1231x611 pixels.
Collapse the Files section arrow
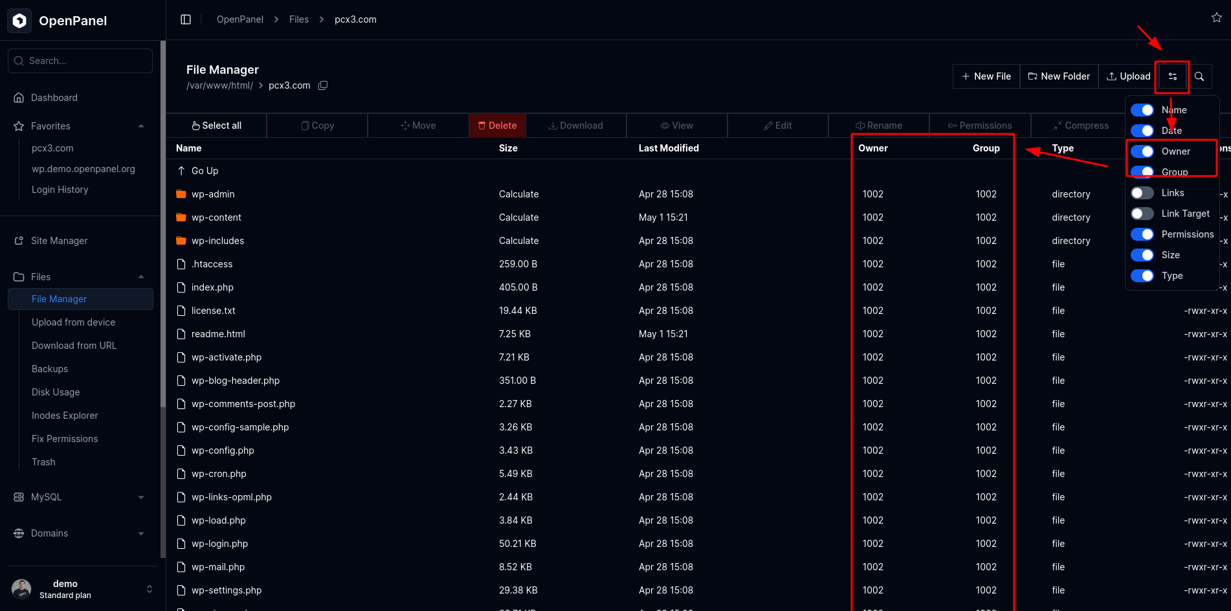click(x=141, y=277)
